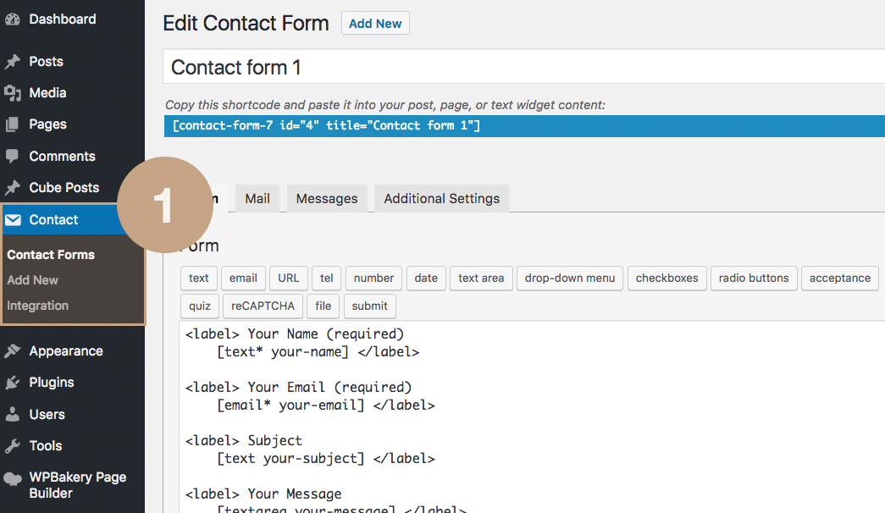Click Add New button beside page title

(375, 23)
